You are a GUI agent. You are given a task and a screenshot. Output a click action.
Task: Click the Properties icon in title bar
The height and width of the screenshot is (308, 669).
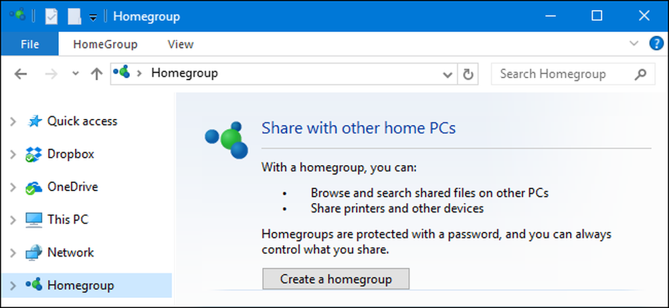[x=52, y=17]
